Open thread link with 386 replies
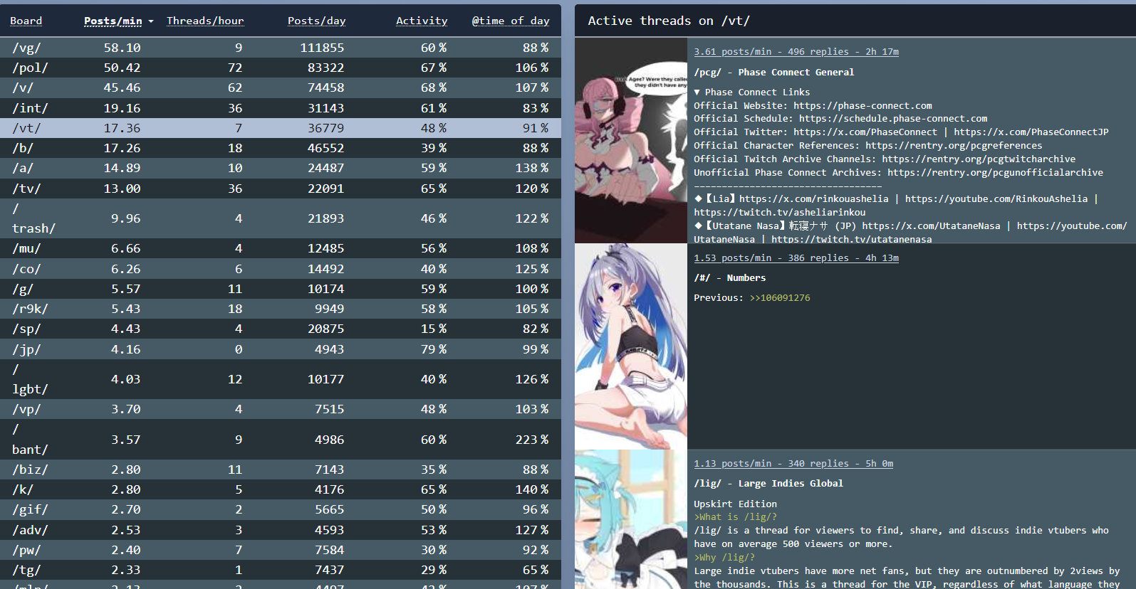The height and width of the screenshot is (589, 1136). 796,258
